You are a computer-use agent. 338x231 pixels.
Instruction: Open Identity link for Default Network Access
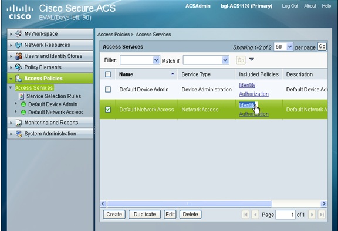point(247,105)
